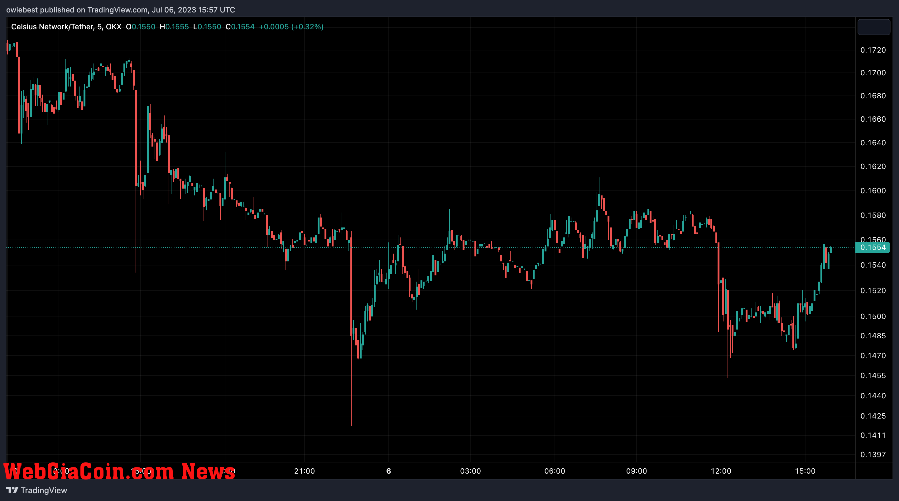Click the published-on TradingView.com header text

pyautogui.click(x=120, y=10)
